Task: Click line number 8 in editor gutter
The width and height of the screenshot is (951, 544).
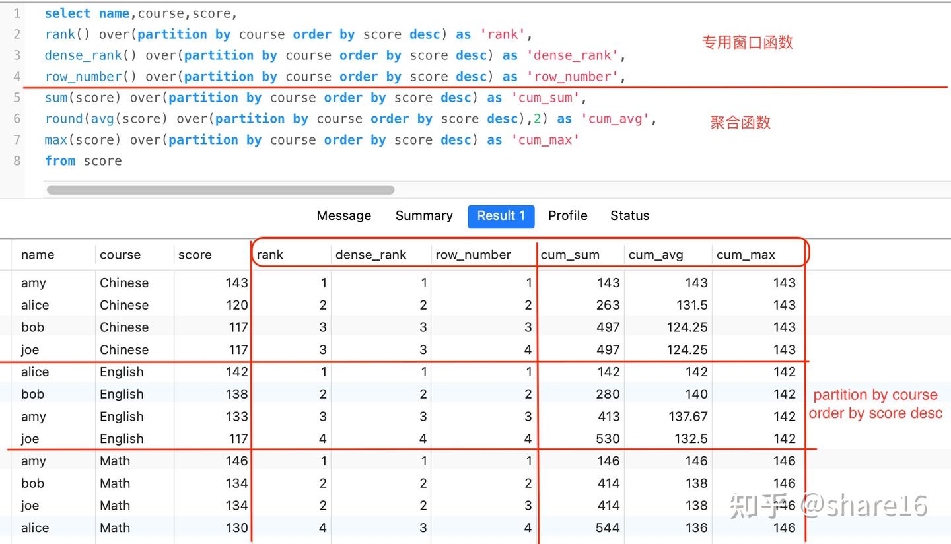Action: pos(17,161)
